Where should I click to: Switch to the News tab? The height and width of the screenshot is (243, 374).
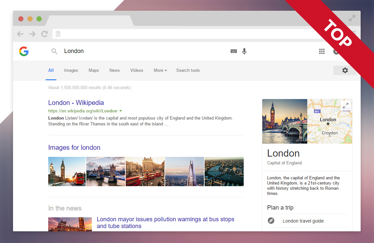point(114,70)
